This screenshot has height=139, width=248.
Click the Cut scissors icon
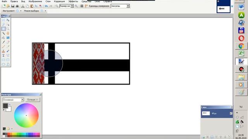click(23, 6)
